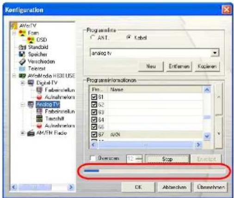This screenshot has height=198, width=234.
Task: Open the analog tv program list dropdown
Action: pyautogui.click(x=215, y=53)
